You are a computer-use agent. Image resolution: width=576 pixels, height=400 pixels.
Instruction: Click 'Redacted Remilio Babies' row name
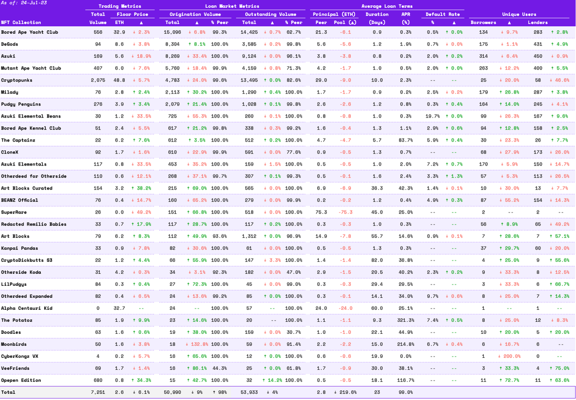[34, 224]
